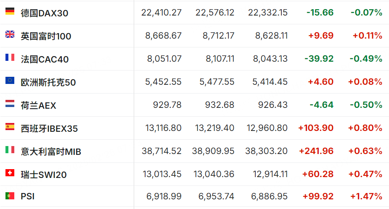The height and width of the screenshot is (209, 389).
Task: Open the 意大利富时MIB index link
Action: pyautogui.click(x=51, y=152)
